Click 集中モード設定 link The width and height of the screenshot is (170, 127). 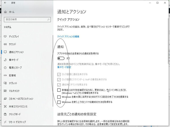point(64,67)
